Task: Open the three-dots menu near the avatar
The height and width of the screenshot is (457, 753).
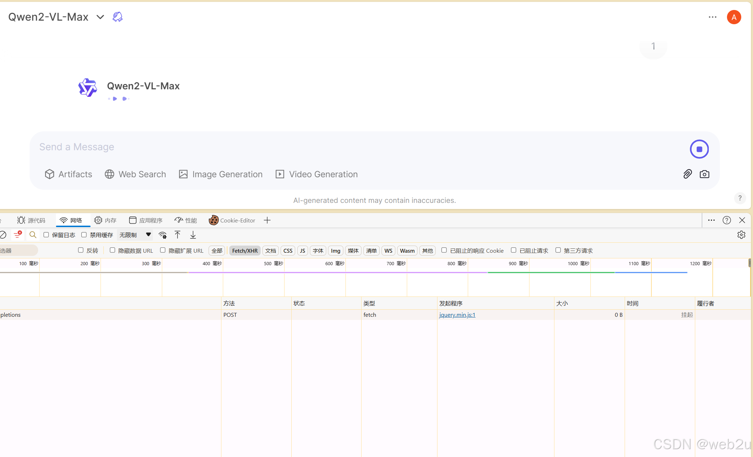Action: (712, 17)
